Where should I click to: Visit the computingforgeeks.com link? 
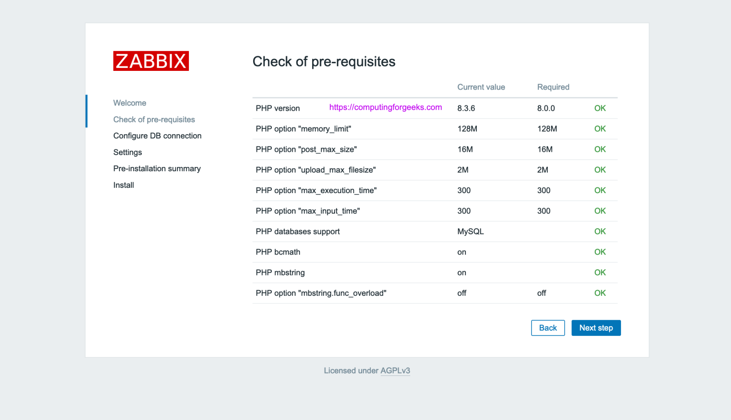[x=385, y=107]
